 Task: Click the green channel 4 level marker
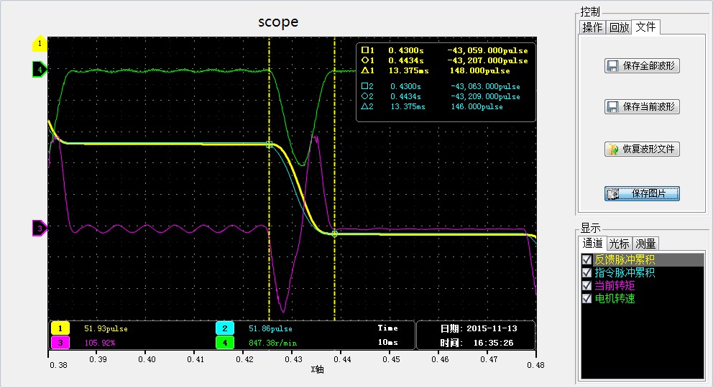pyautogui.click(x=39, y=70)
